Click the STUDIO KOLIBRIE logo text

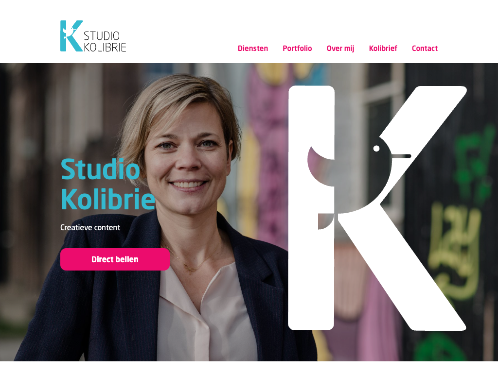(x=105, y=41)
